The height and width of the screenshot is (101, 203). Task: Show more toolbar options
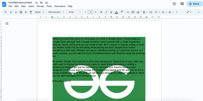pyautogui.click(x=177, y=12)
